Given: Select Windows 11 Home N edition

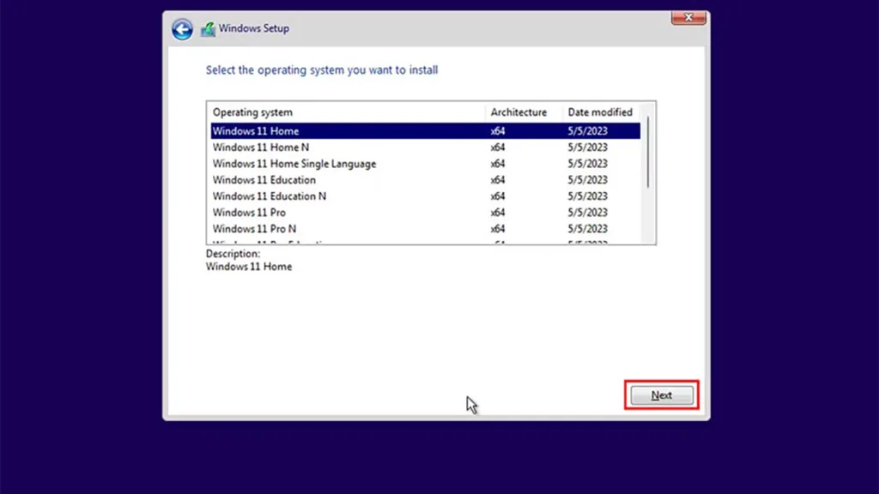Looking at the screenshot, I should (x=426, y=148).
